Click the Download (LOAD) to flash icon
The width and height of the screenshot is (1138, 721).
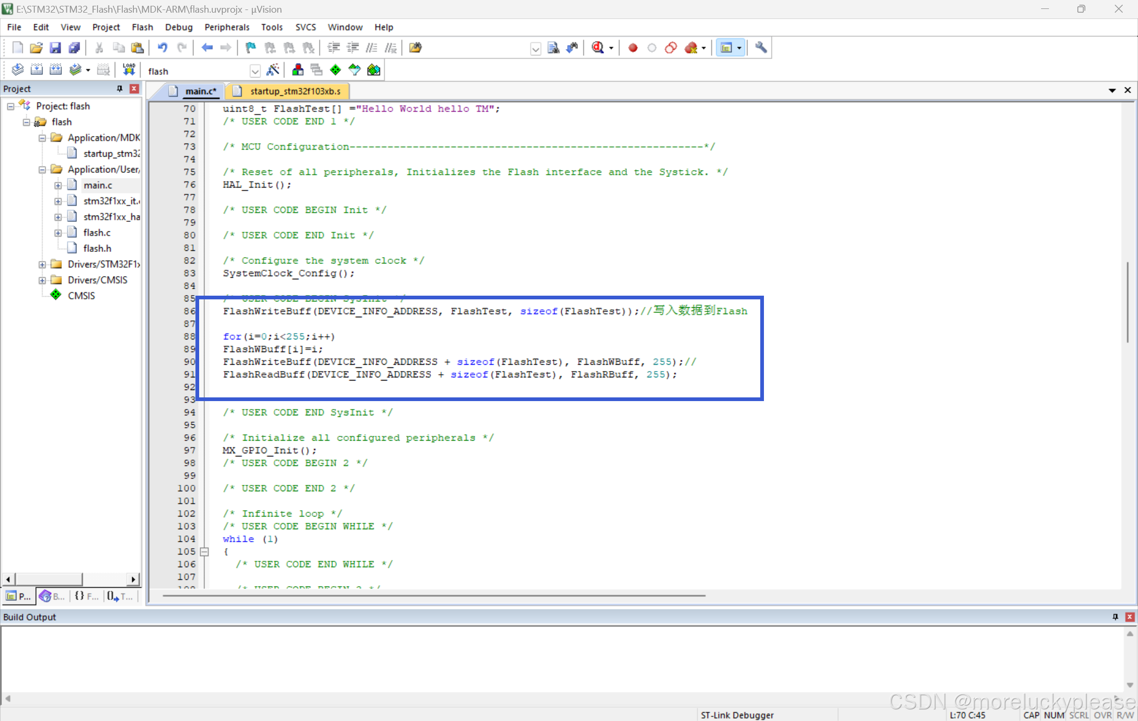click(x=129, y=70)
